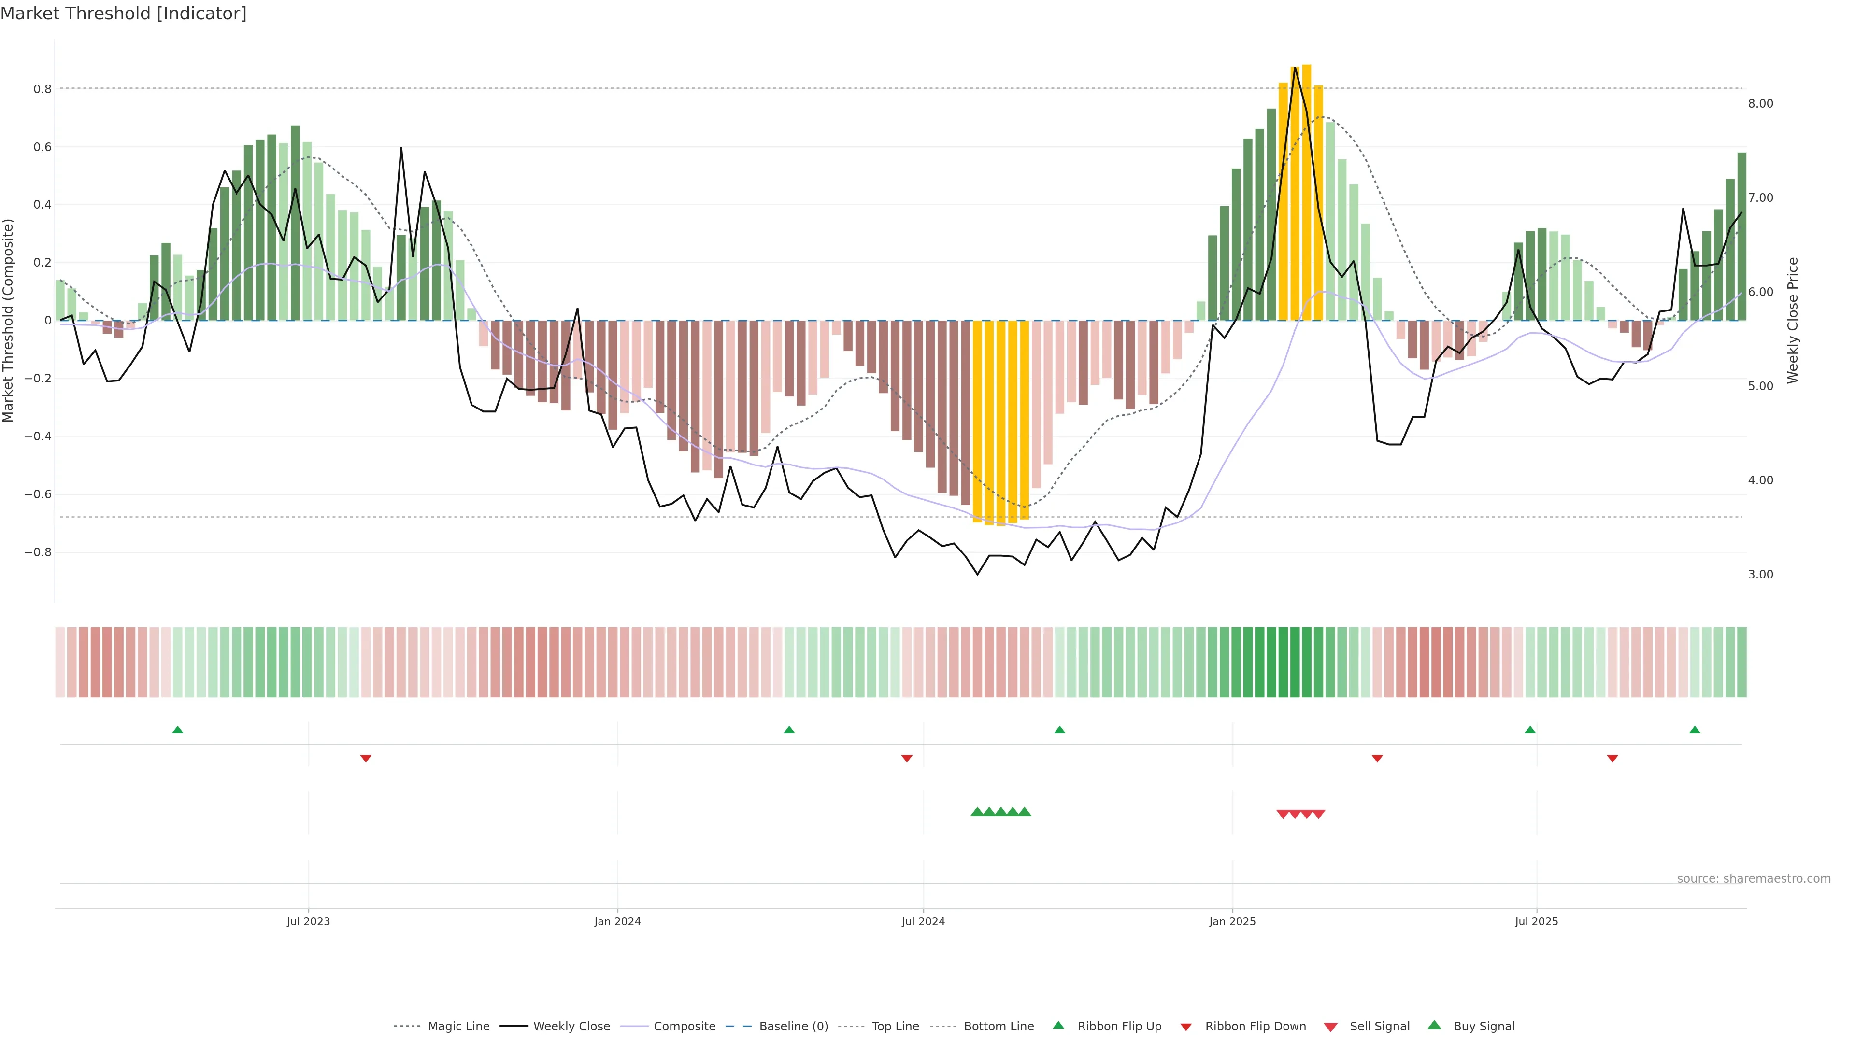
Task: Click Ribbon Flip Down legend triangle icon
Action: coord(1186,1027)
